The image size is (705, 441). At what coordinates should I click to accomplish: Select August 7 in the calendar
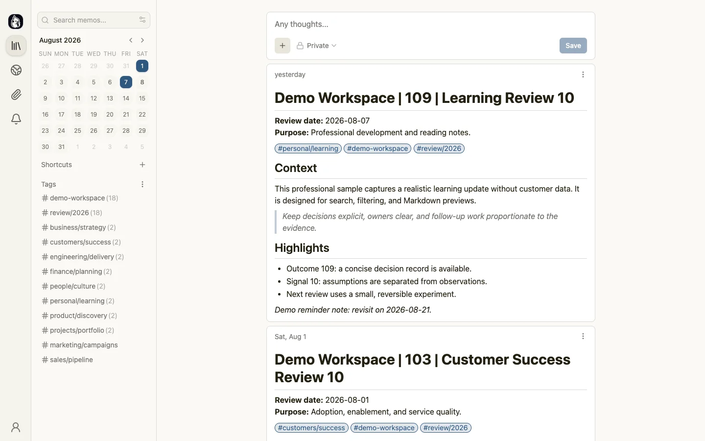[x=126, y=82]
